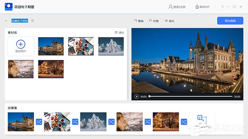Screen dimensions: 248x139
Task: Click the 导出视频 export button
Action: [230, 20]
